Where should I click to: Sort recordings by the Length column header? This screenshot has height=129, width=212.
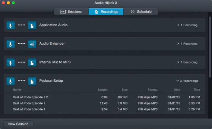103,90
